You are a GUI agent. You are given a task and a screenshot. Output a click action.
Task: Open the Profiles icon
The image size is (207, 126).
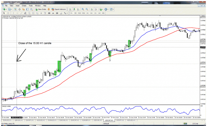point(9,9)
